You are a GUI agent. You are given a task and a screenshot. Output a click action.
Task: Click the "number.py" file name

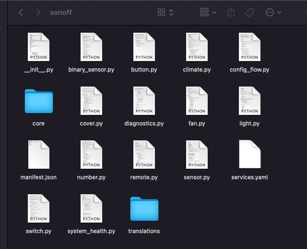pyautogui.click(x=91, y=177)
